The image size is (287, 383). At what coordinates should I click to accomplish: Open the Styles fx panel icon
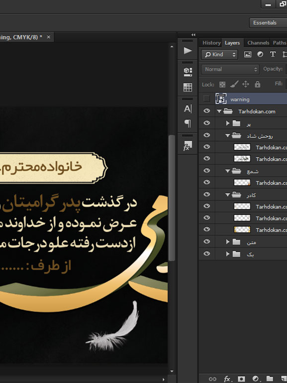[188, 145]
